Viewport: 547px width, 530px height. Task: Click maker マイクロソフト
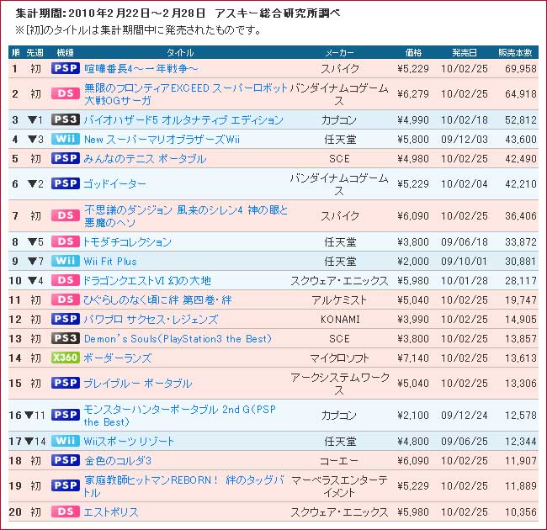point(339,358)
